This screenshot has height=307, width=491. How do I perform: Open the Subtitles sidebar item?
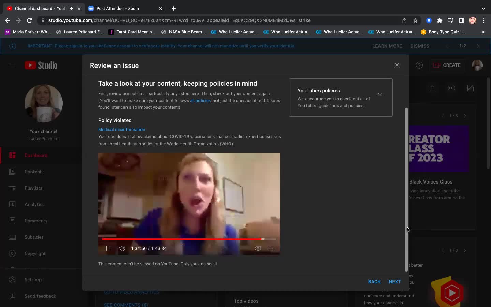41,237
